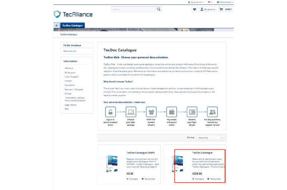Click the support service people icon

(212, 112)
